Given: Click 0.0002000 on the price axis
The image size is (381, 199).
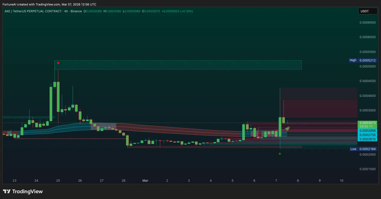Looking at the screenshot, I should pyautogui.click(x=367, y=154).
